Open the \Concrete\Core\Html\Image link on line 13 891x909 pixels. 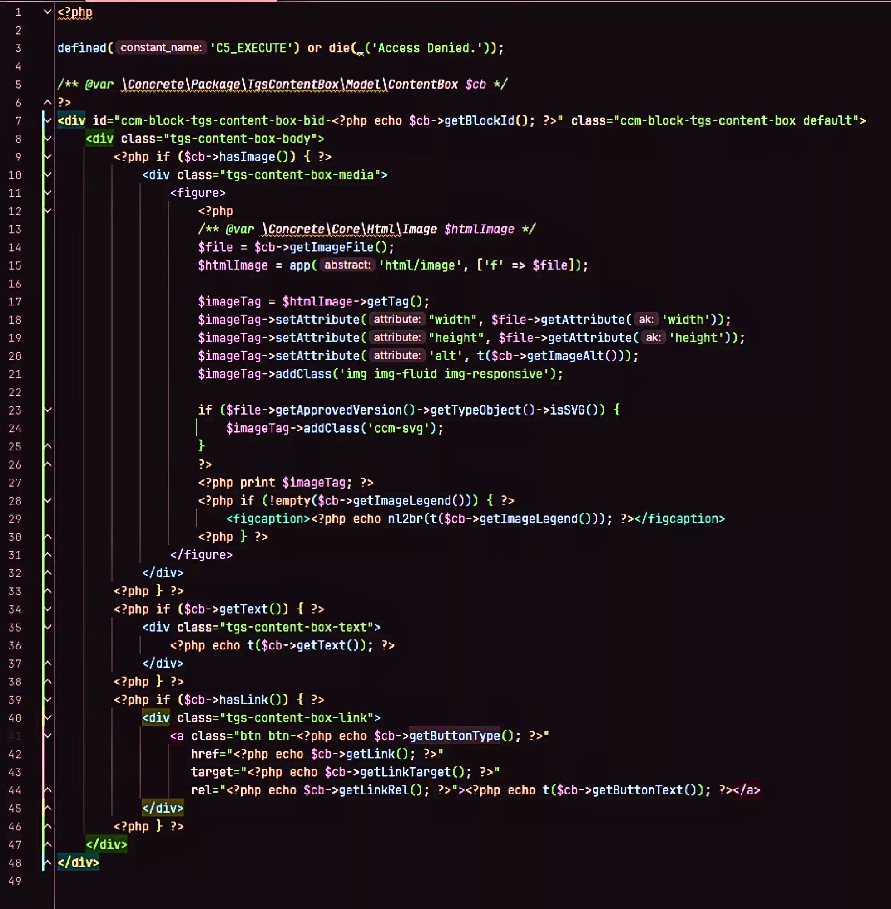(x=350, y=229)
